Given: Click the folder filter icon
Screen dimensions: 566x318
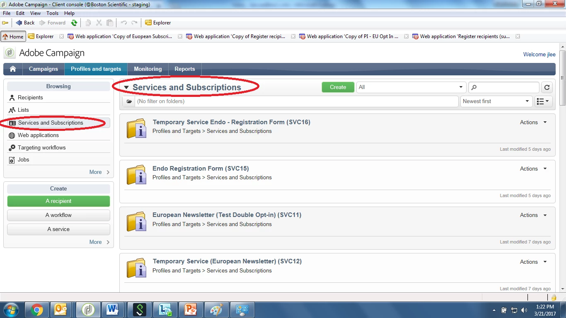Looking at the screenshot, I should point(129,101).
